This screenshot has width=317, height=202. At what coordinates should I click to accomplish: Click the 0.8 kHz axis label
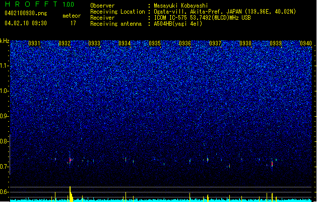coord(5,141)
